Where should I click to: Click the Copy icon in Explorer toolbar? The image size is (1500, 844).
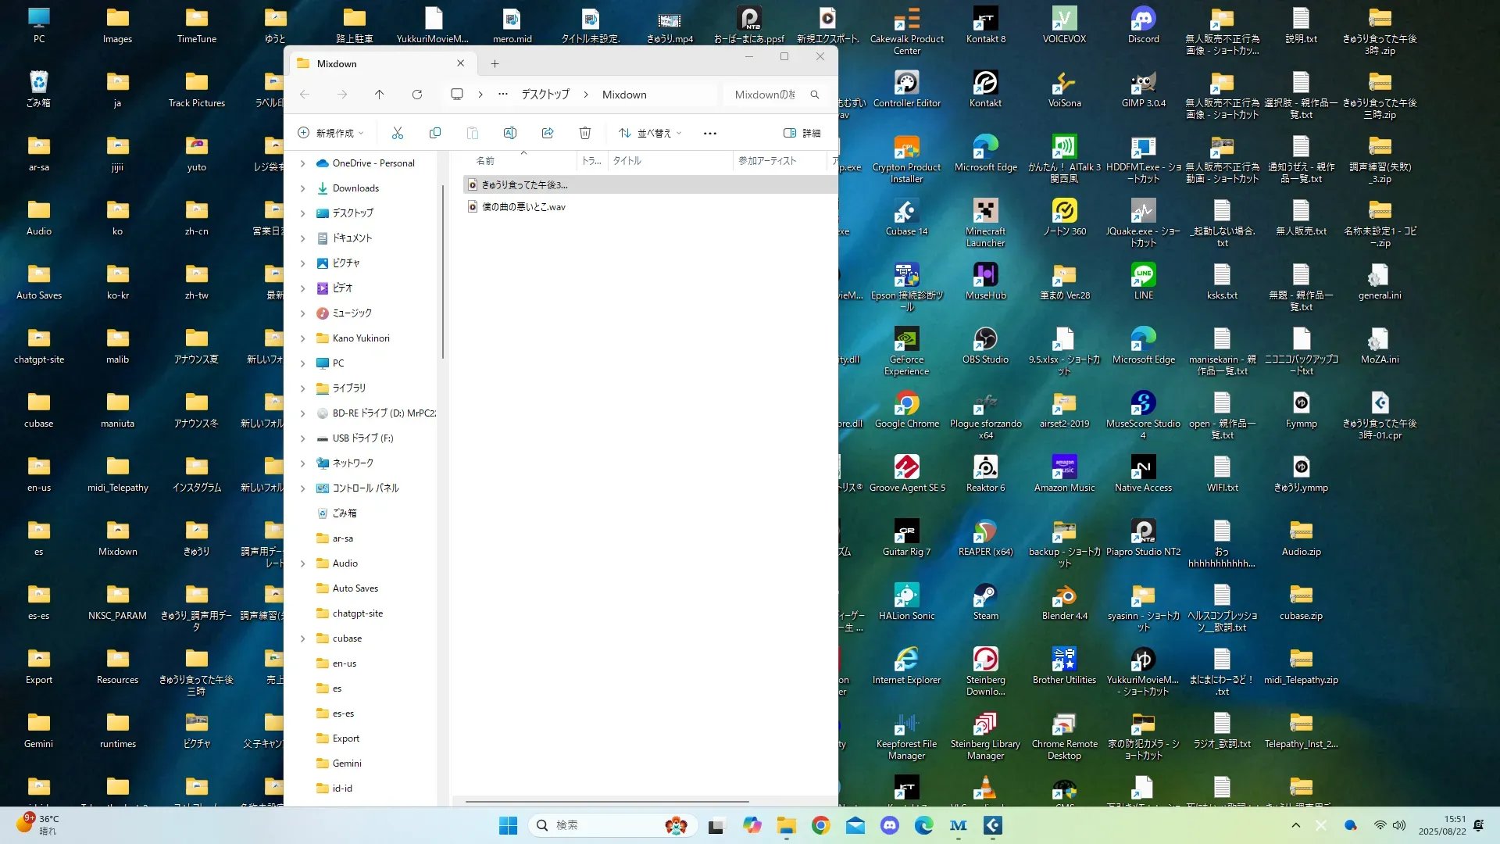pyautogui.click(x=435, y=133)
